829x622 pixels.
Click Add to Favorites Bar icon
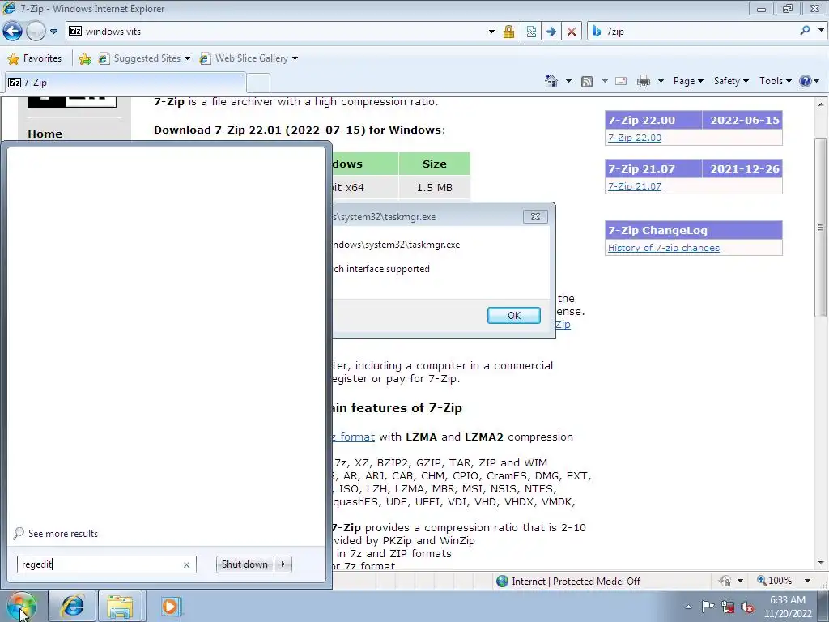pos(84,58)
